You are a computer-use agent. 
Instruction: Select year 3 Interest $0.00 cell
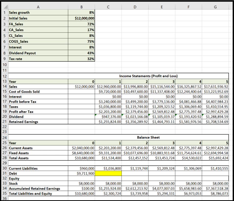click(162, 97)
